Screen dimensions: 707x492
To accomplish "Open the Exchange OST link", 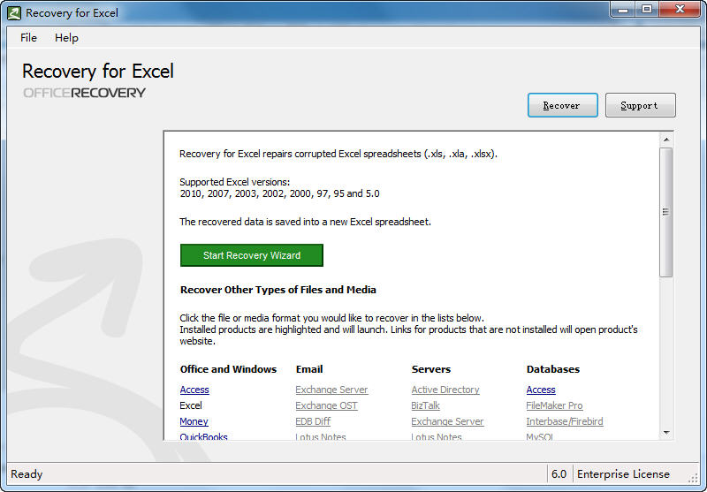I will click(326, 405).
